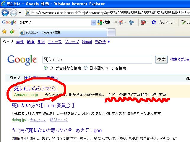
Task: Expand the その他 menu
Action: pyautogui.click(x=102, y=42)
